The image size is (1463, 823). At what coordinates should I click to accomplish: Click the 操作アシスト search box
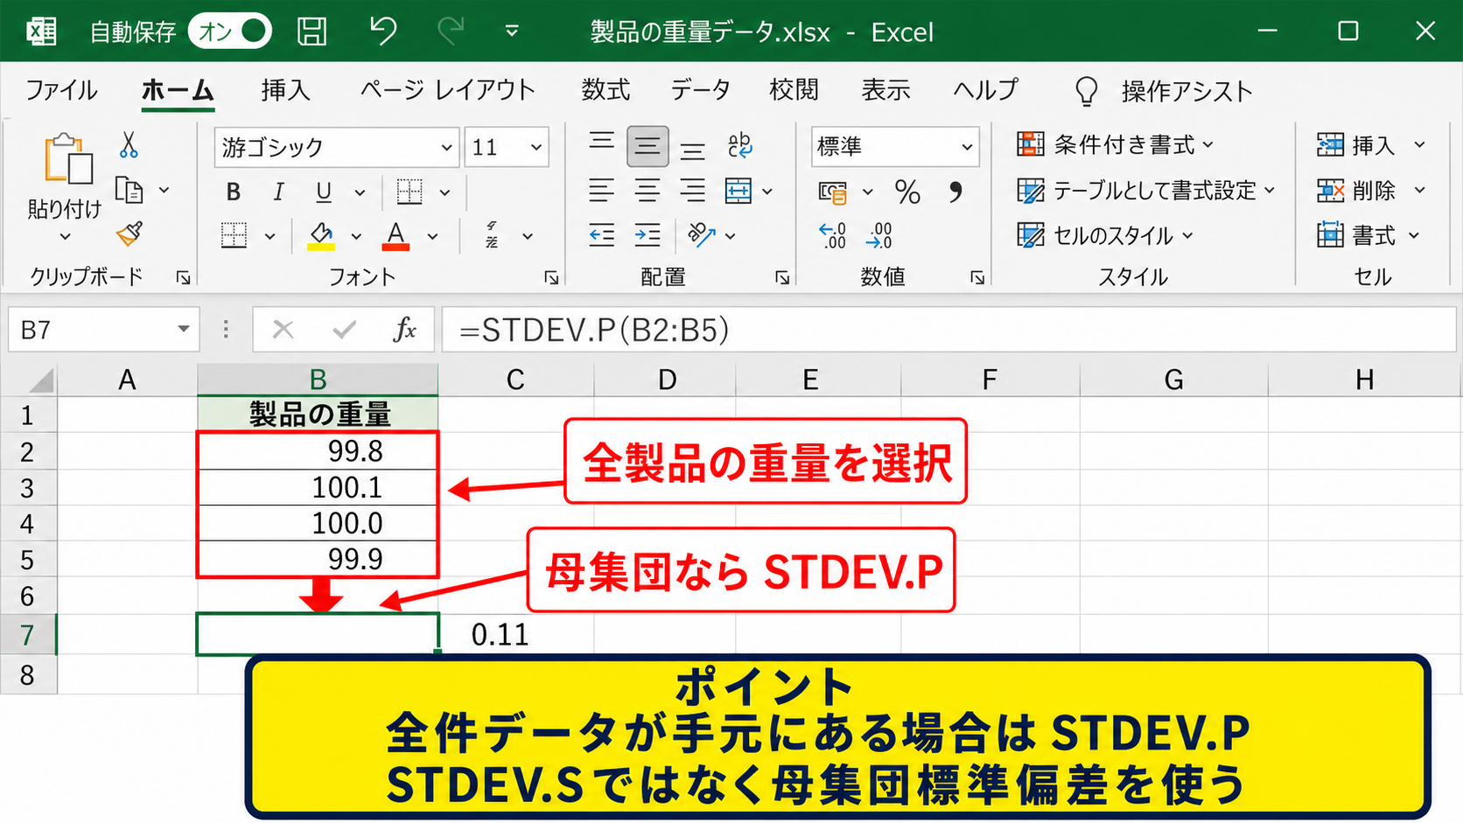pos(1164,91)
